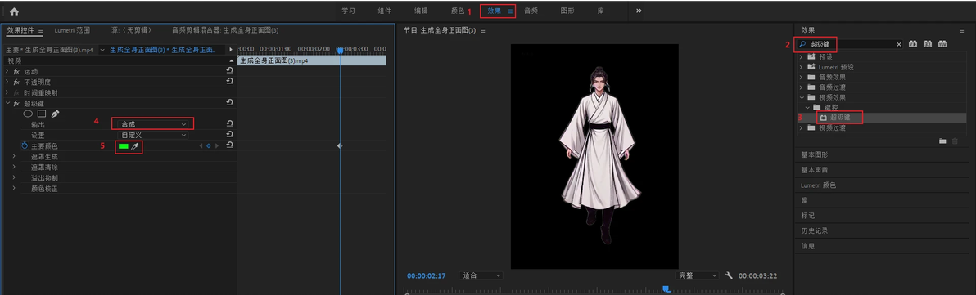Clear the effects search field

[898, 44]
